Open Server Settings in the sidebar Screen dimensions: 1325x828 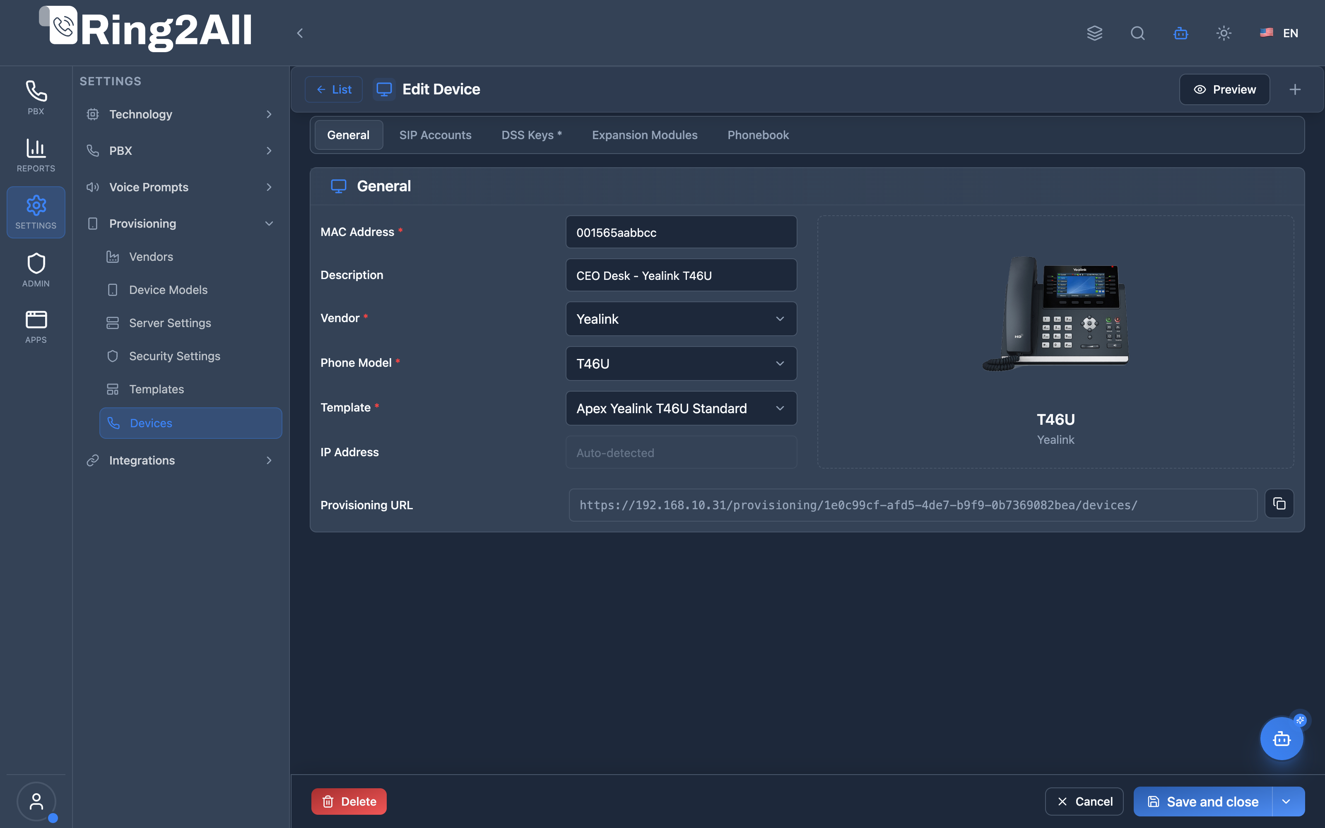pyautogui.click(x=190, y=323)
